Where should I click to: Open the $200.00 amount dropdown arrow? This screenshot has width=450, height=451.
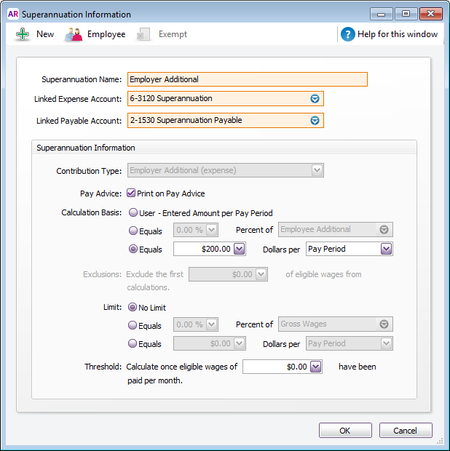(x=240, y=249)
